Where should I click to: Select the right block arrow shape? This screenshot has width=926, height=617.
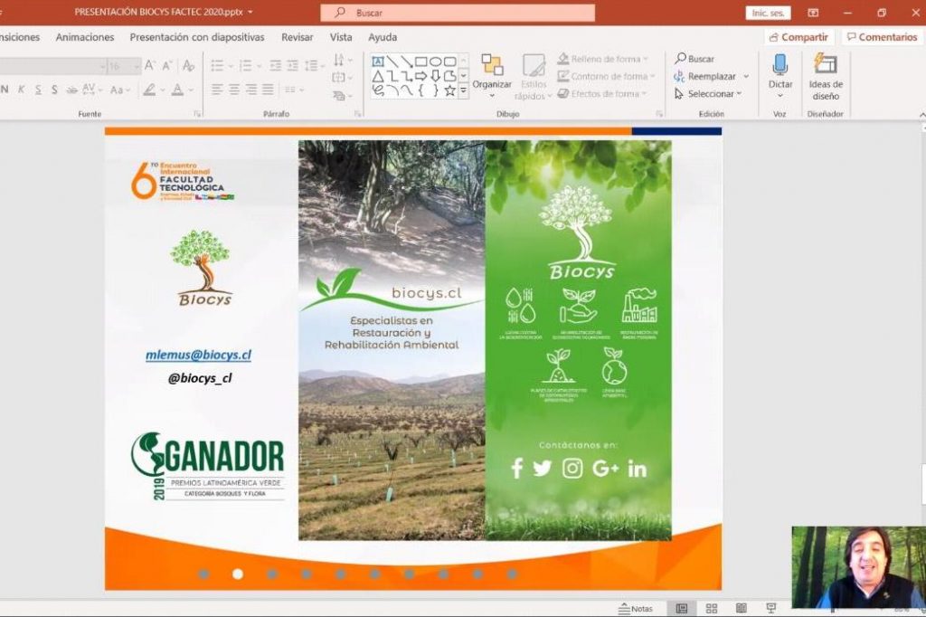[421, 76]
